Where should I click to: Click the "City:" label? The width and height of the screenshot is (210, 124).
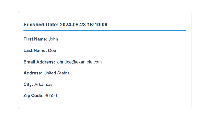(x=29, y=84)
